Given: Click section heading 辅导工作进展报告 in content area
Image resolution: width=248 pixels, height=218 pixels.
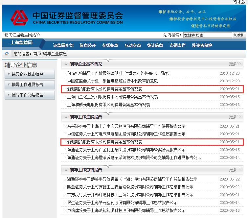Looking at the screenshot, I should pyautogui.click(x=86, y=117).
